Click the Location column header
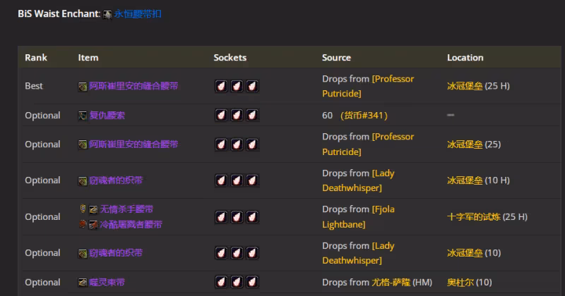This screenshot has width=565, height=296. coord(465,58)
